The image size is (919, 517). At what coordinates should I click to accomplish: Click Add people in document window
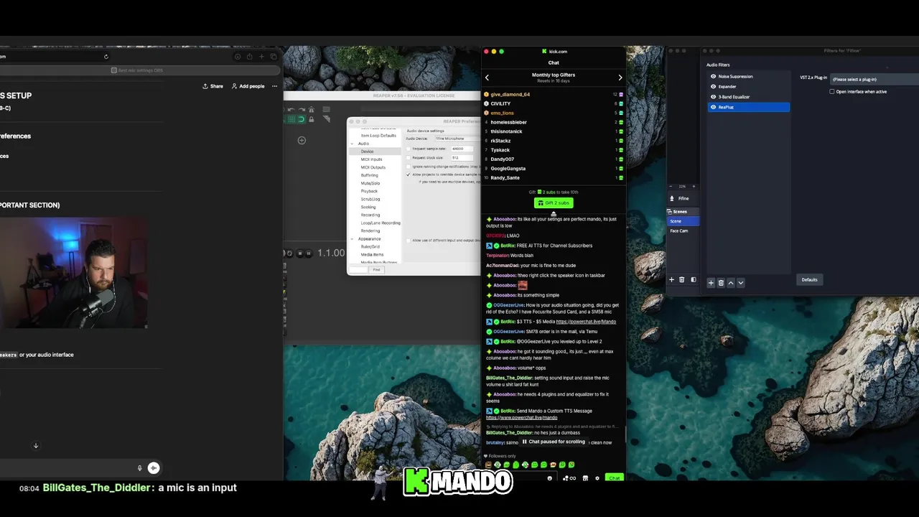point(248,86)
